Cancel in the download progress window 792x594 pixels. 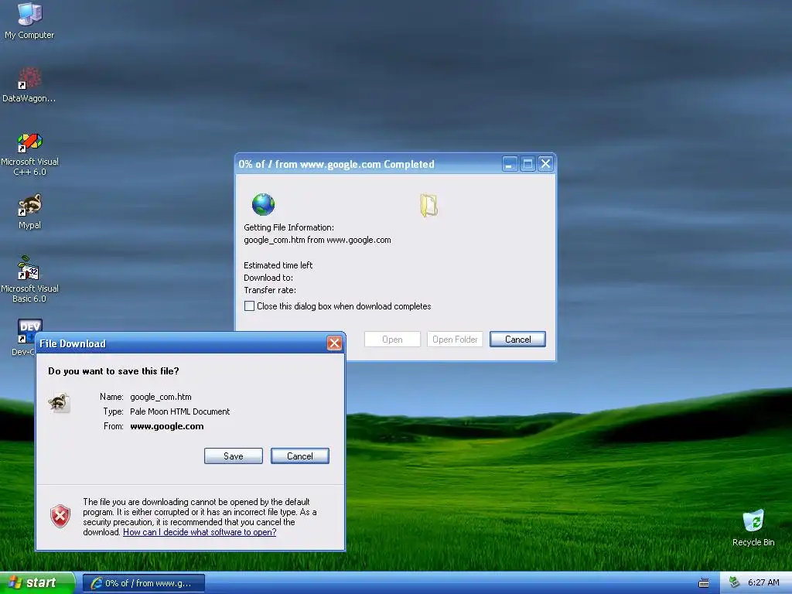tap(517, 340)
